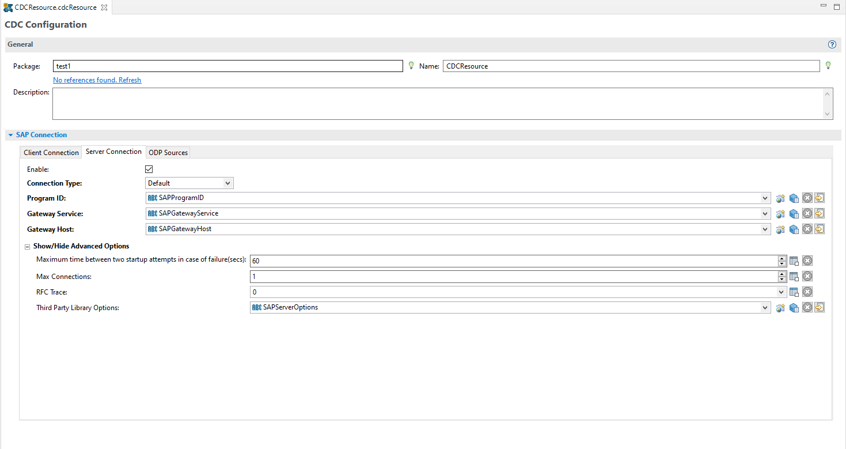Open the help icon in the General header
Screen dimensions: 846x449
832,44
